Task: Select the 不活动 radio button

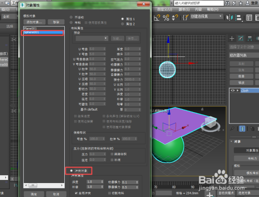Action: [71, 17]
